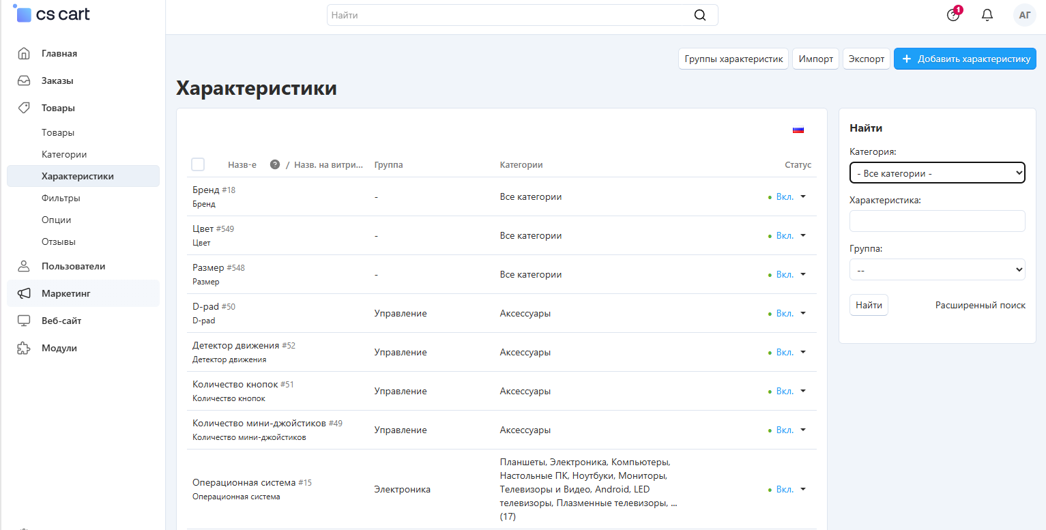Image resolution: width=1046 pixels, height=530 pixels.
Task: Open the АГ user avatar menu
Action: (x=1025, y=15)
